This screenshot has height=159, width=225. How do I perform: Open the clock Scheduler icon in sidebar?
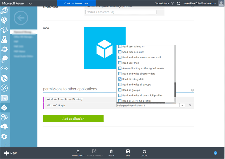pyautogui.click(x=4, y=20)
